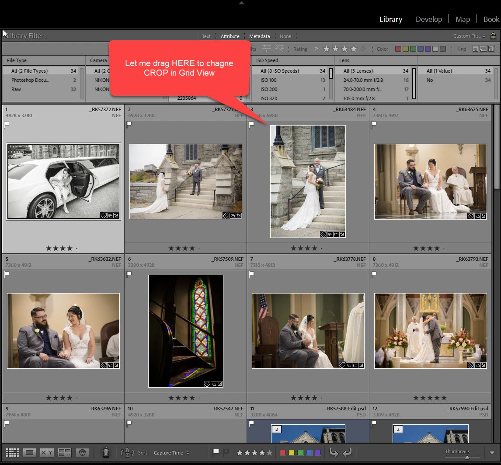Toggle the Metadata filter tab
Image resolution: width=501 pixels, height=465 pixels.
pyautogui.click(x=259, y=36)
